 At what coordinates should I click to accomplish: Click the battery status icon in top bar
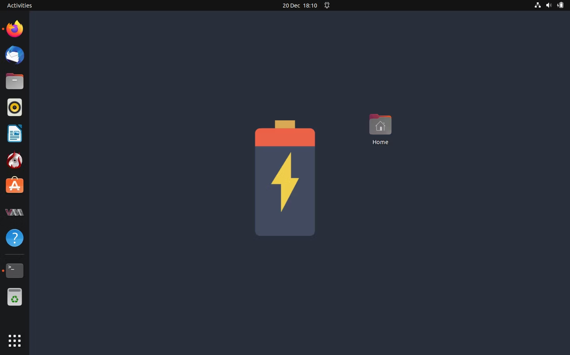pyautogui.click(x=560, y=5)
